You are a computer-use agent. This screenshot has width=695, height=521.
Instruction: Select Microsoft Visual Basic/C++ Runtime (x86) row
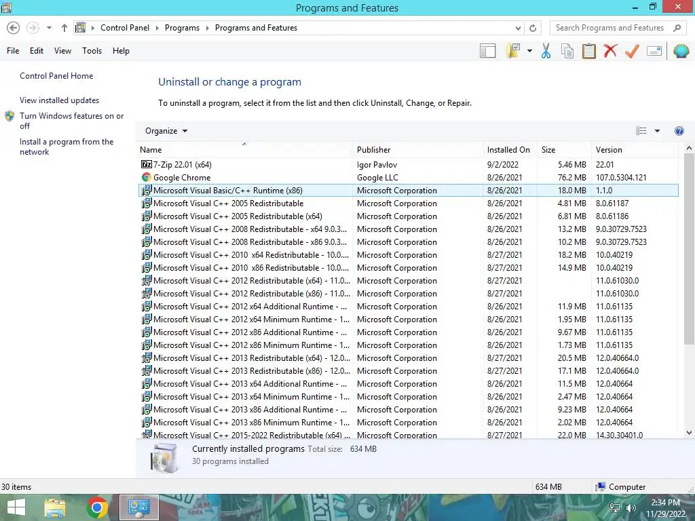tap(408, 191)
